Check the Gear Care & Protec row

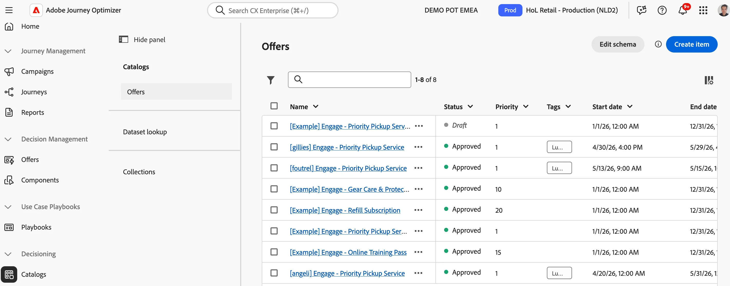(274, 189)
